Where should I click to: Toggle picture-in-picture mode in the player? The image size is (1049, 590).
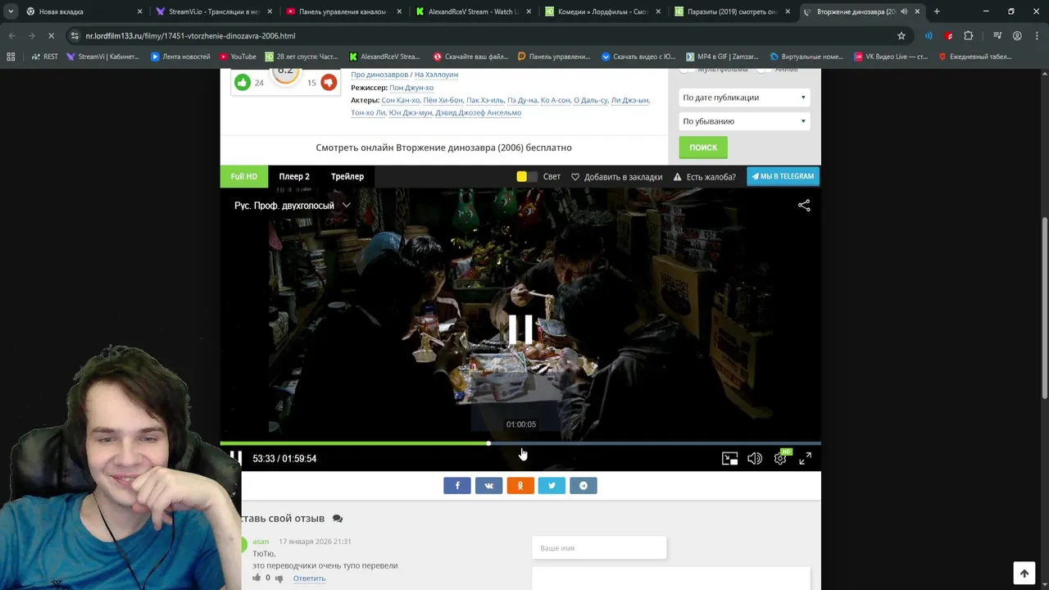point(729,459)
